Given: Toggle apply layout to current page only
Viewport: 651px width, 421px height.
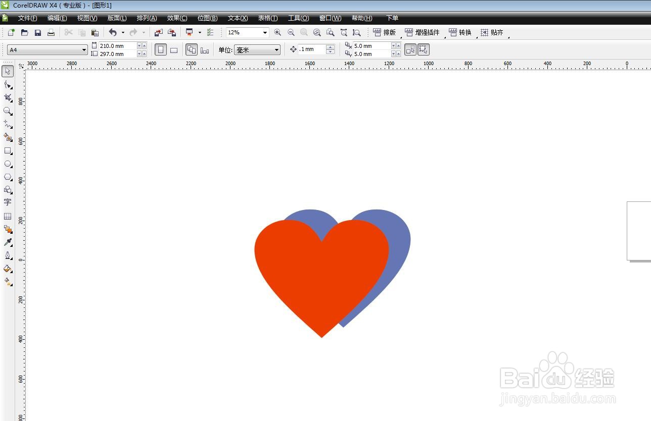Looking at the screenshot, I should click(x=205, y=50).
